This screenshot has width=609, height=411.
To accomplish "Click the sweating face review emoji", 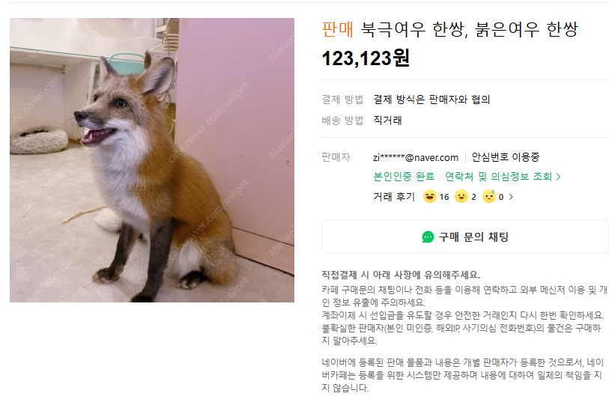I will 489,196.
